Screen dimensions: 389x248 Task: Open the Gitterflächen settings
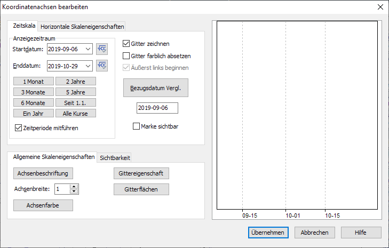(141, 189)
